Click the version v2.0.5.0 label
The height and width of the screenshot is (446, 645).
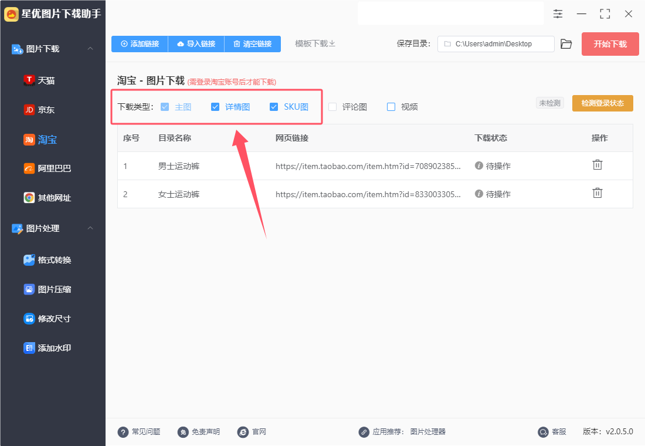point(608,431)
